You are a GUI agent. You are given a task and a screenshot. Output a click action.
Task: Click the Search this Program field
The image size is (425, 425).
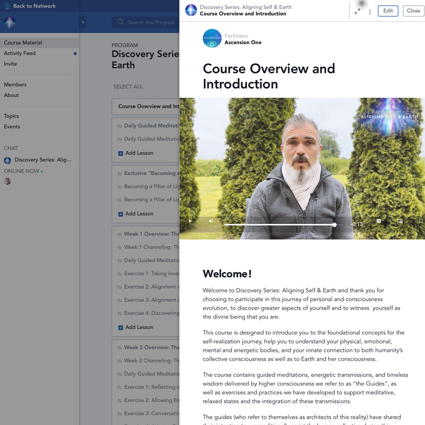coord(146,22)
